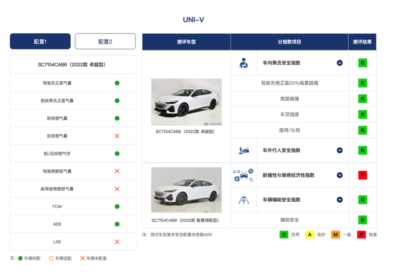Click the green dot for FCW
394x273 pixels.
(x=117, y=206)
